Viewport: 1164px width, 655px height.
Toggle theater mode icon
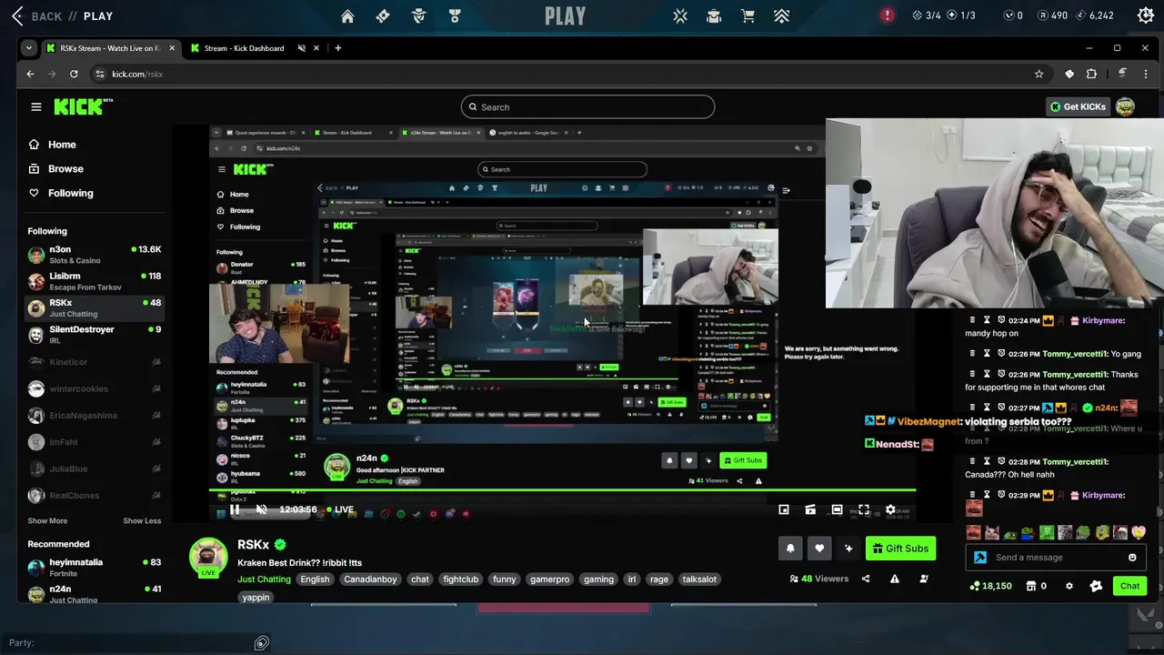(x=837, y=509)
